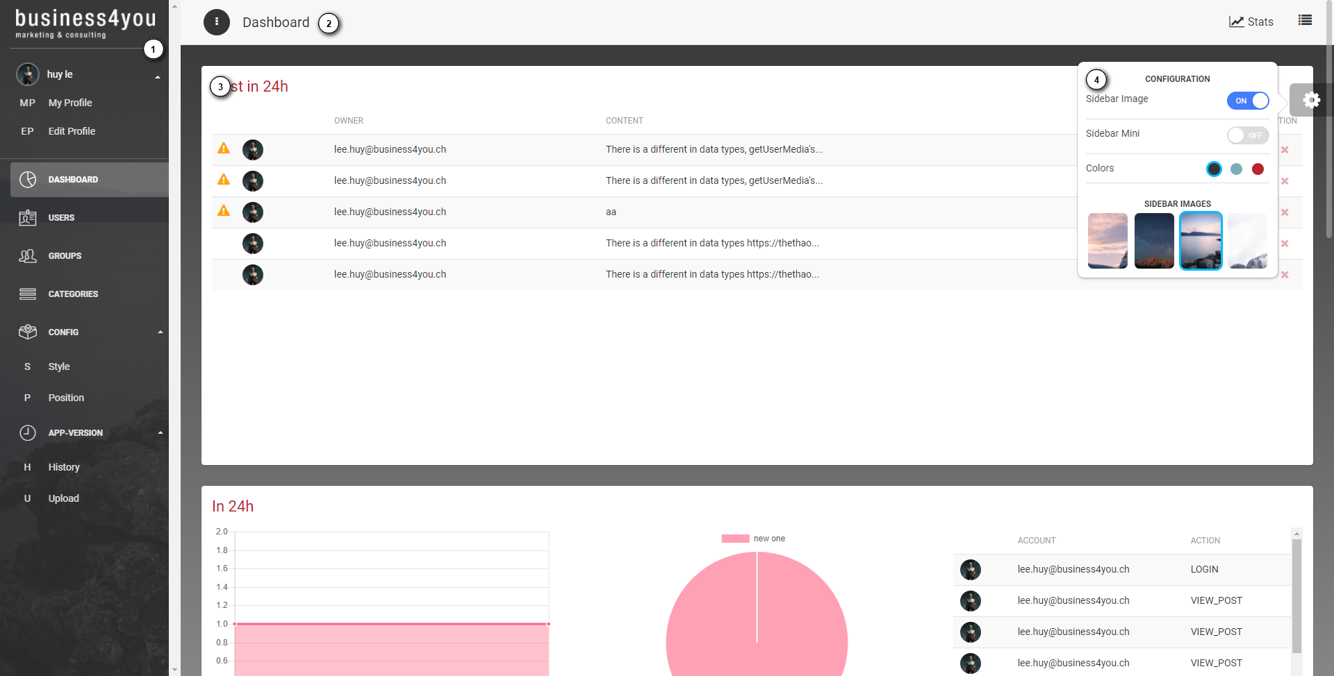Click the Config bricks icon

[x=28, y=332]
